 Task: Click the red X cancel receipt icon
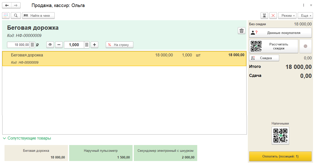coord(273,15)
